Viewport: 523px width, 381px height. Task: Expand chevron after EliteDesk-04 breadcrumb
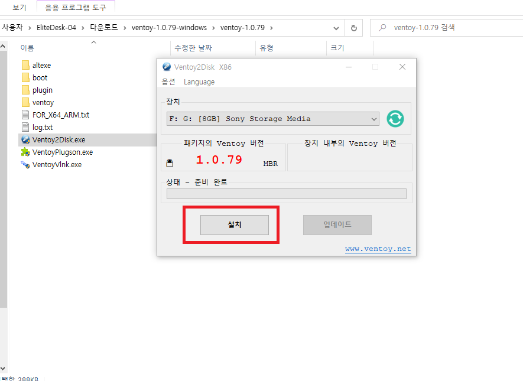(x=83, y=28)
